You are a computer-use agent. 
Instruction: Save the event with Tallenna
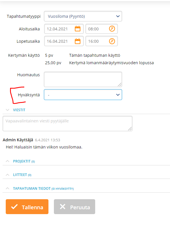[27, 207]
